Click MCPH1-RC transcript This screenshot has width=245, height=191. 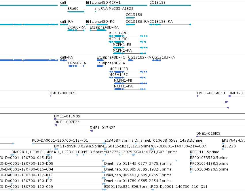(127, 42)
